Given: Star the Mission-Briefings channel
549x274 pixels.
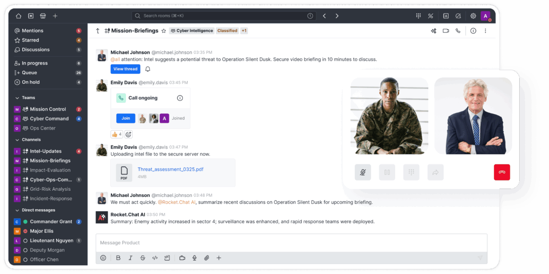Looking at the screenshot, I should pos(164,30).
